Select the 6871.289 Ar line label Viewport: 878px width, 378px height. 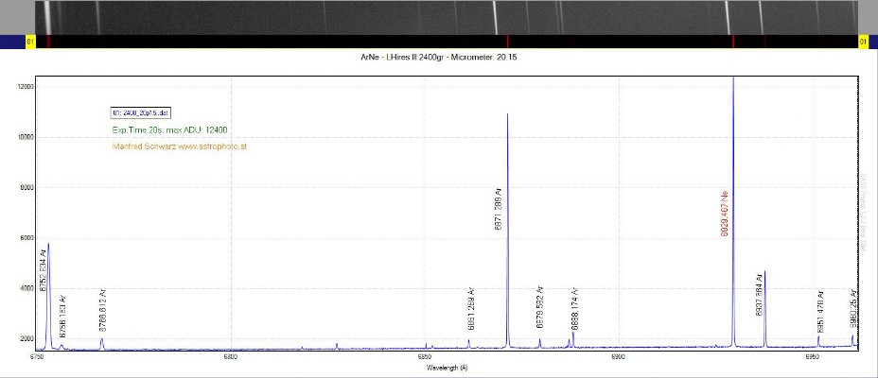pos(499,209)
